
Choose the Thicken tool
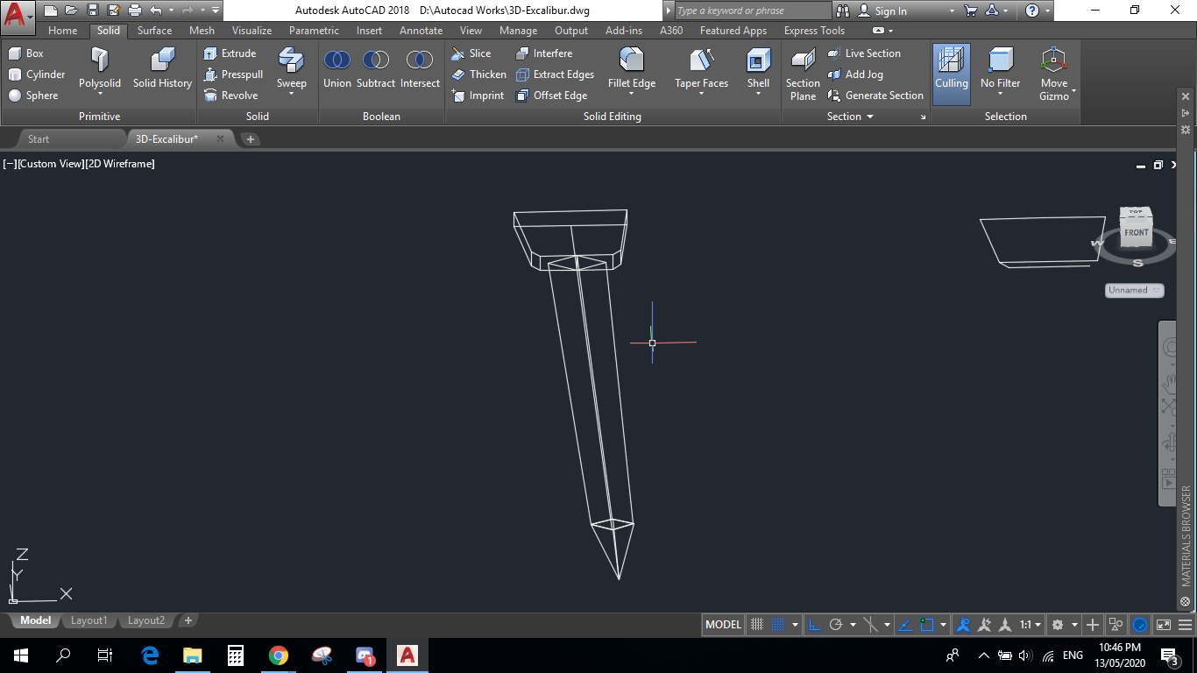[x=478, y=74]
